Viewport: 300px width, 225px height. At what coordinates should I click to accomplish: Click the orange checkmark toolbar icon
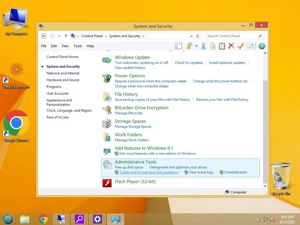[x=241, y=46]
